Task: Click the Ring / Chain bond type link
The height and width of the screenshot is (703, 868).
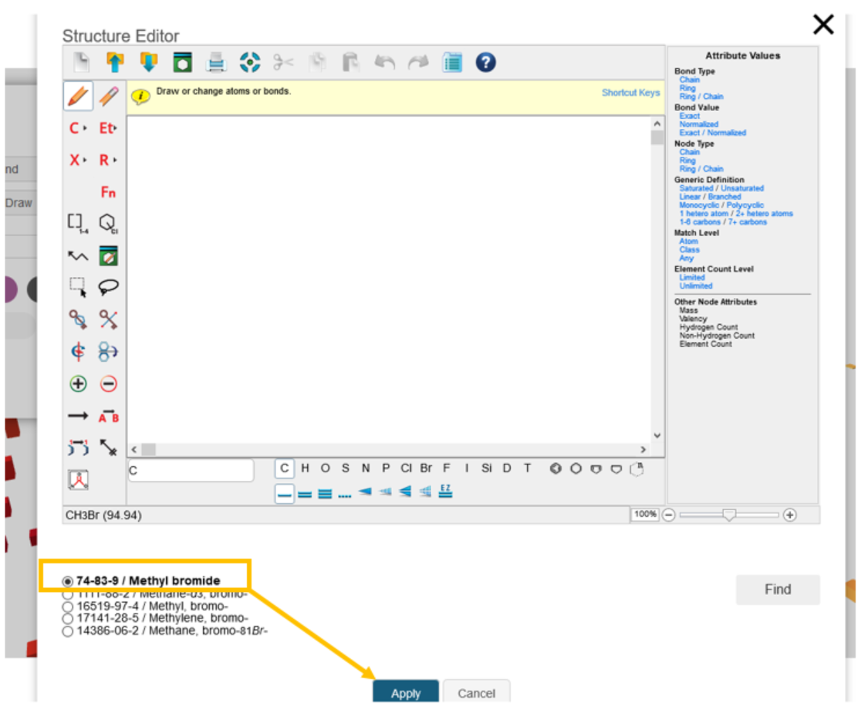Action: (x=701, y=96)
